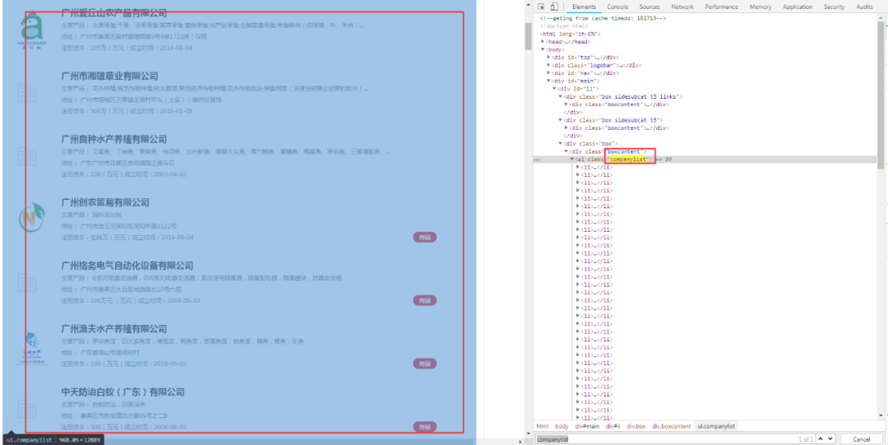The image size is (888, 445).
Task: Open 广州格务电气自动化设备有限公司 link
Action: point(127,266)
